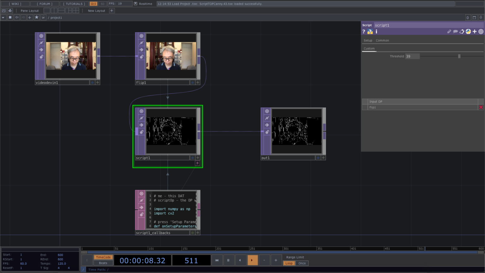Edit Threshold value field 39

point(412,56)
